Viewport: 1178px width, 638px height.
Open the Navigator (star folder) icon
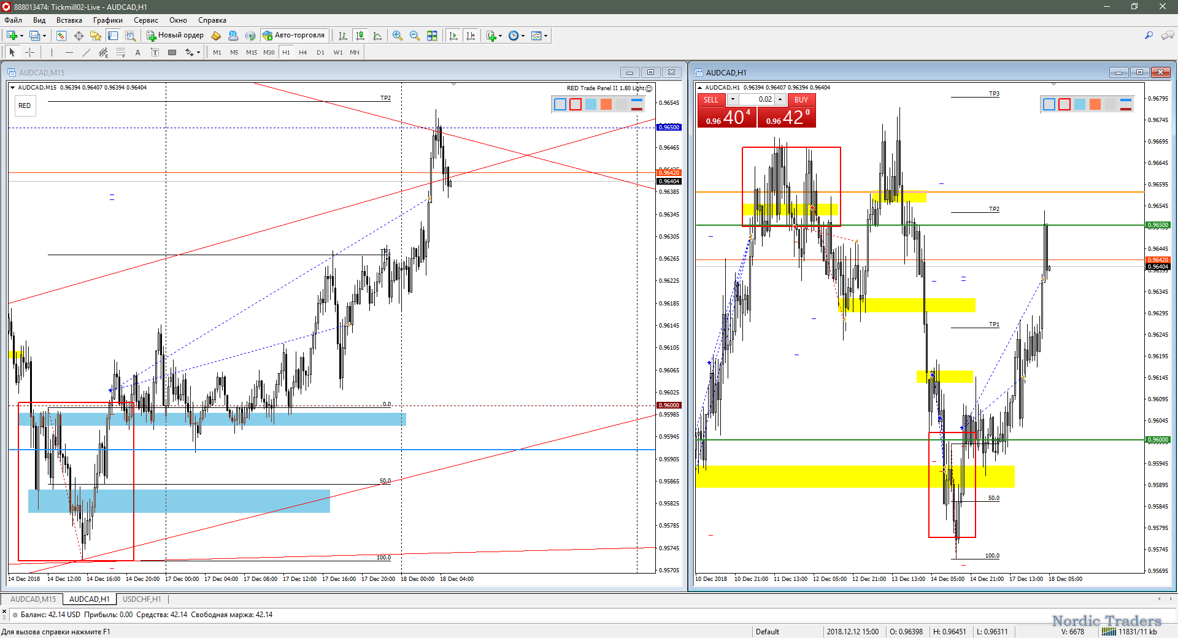click(96, 36)
